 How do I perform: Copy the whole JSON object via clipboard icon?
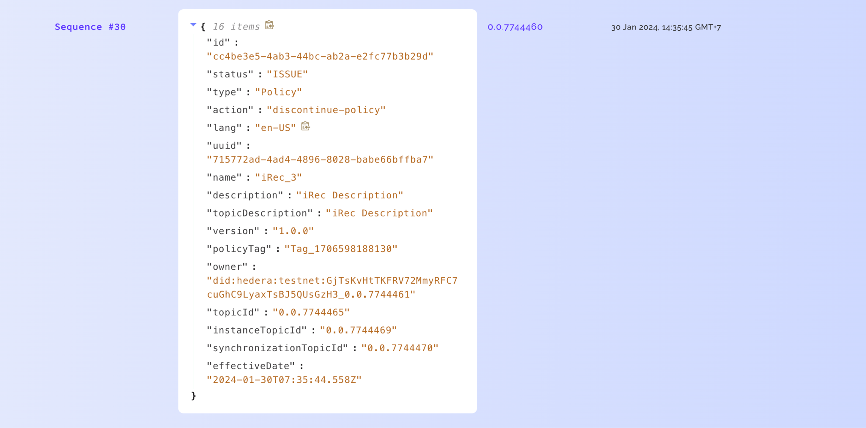pyautogui.click(x=269, y=25)
